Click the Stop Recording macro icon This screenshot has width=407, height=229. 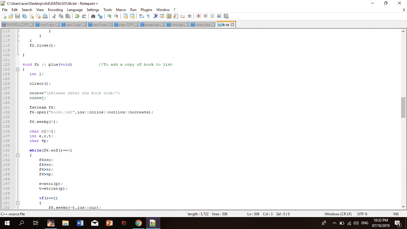point(206,16)
